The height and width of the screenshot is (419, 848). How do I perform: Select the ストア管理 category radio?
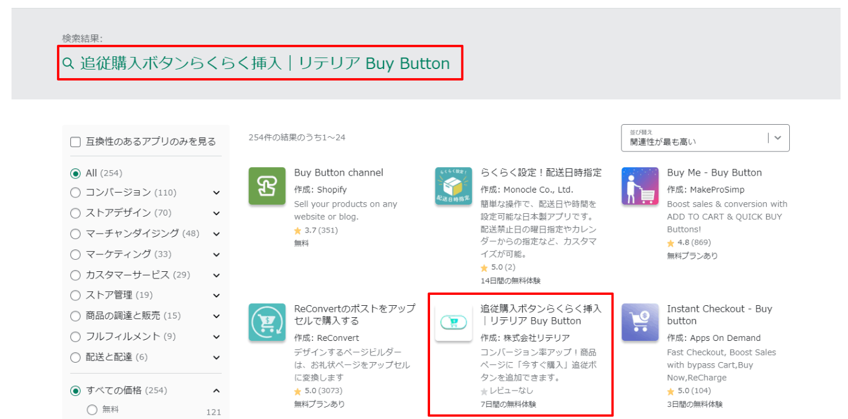pyautogui.click(x=75, y=295)
